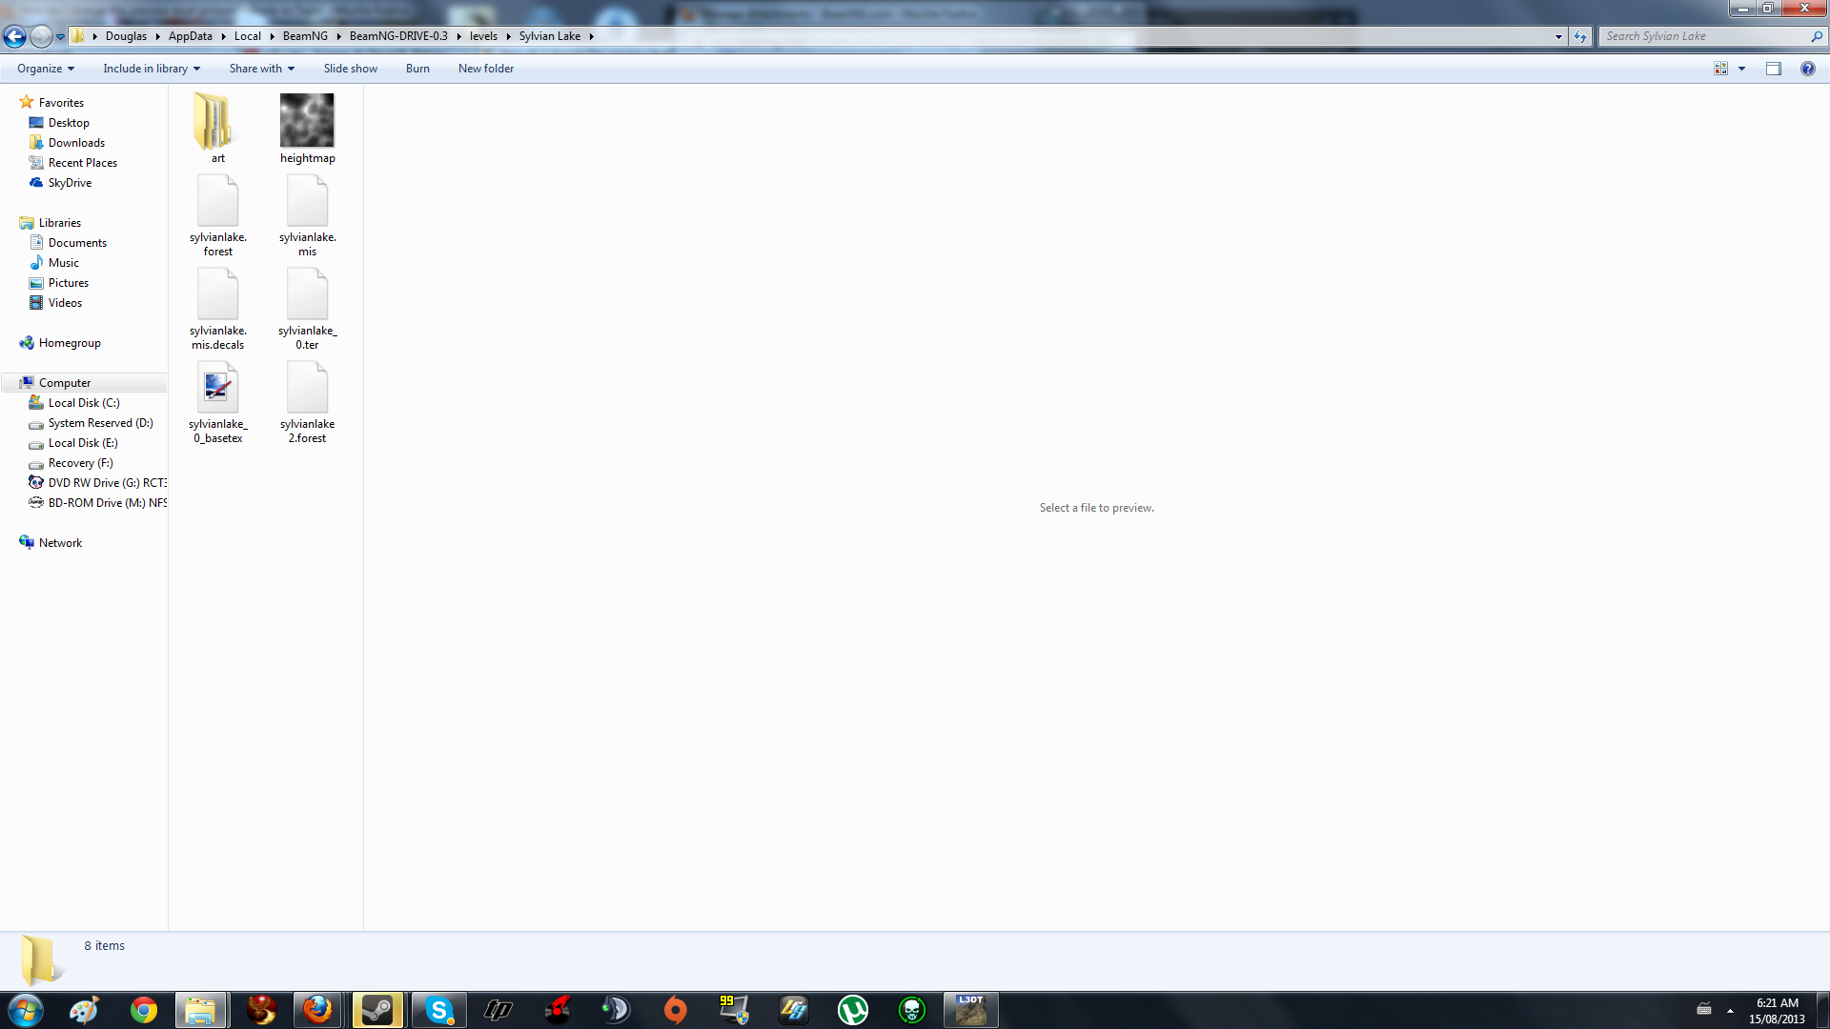Expand the arrow after levels breadcrumb
The height and width of the screenshot is (1029, 1830).
508,36
